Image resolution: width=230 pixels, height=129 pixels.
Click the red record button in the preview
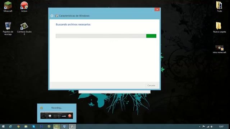[70, 116]
